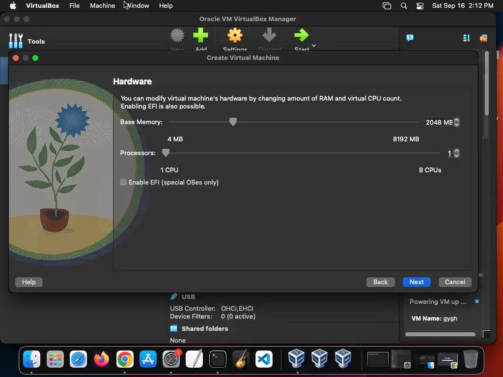Increase processor count with the stepper up arrow

coord(456,151)
